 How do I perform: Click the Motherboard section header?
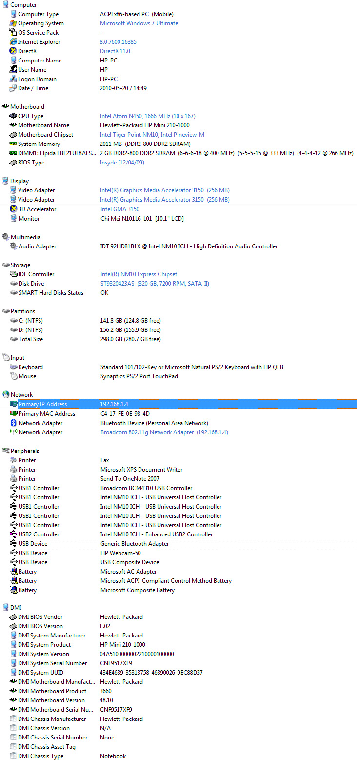(27, 107)
